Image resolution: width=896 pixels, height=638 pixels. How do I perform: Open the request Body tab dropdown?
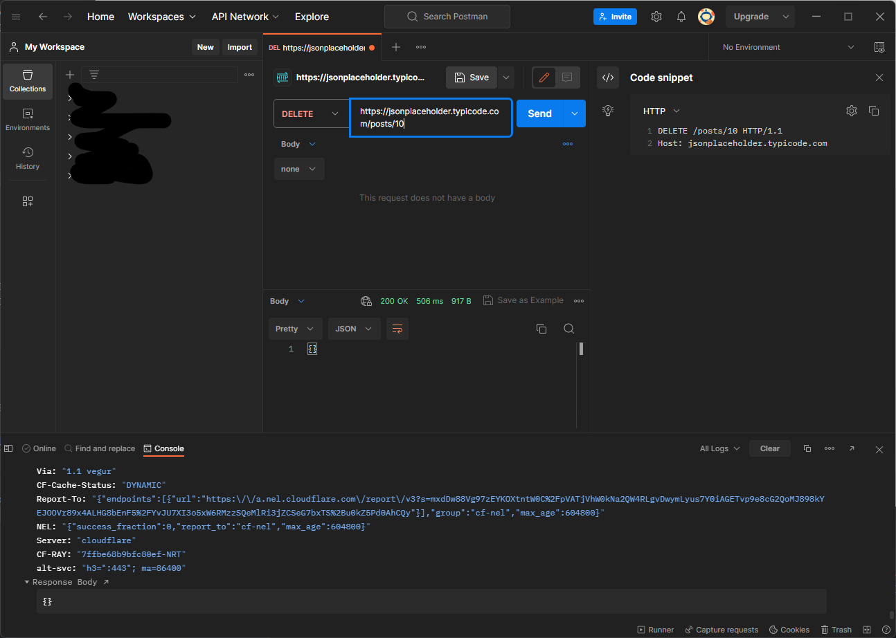298,144
